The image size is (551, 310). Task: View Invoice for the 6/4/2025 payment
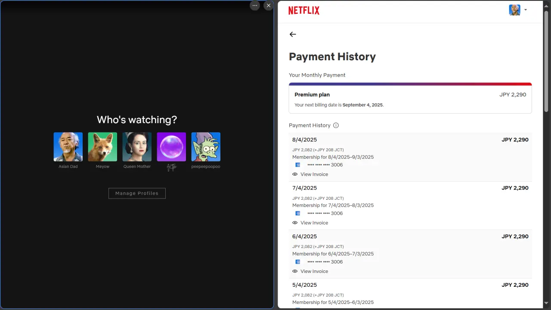pyautogui.click(x=310, y=271)
